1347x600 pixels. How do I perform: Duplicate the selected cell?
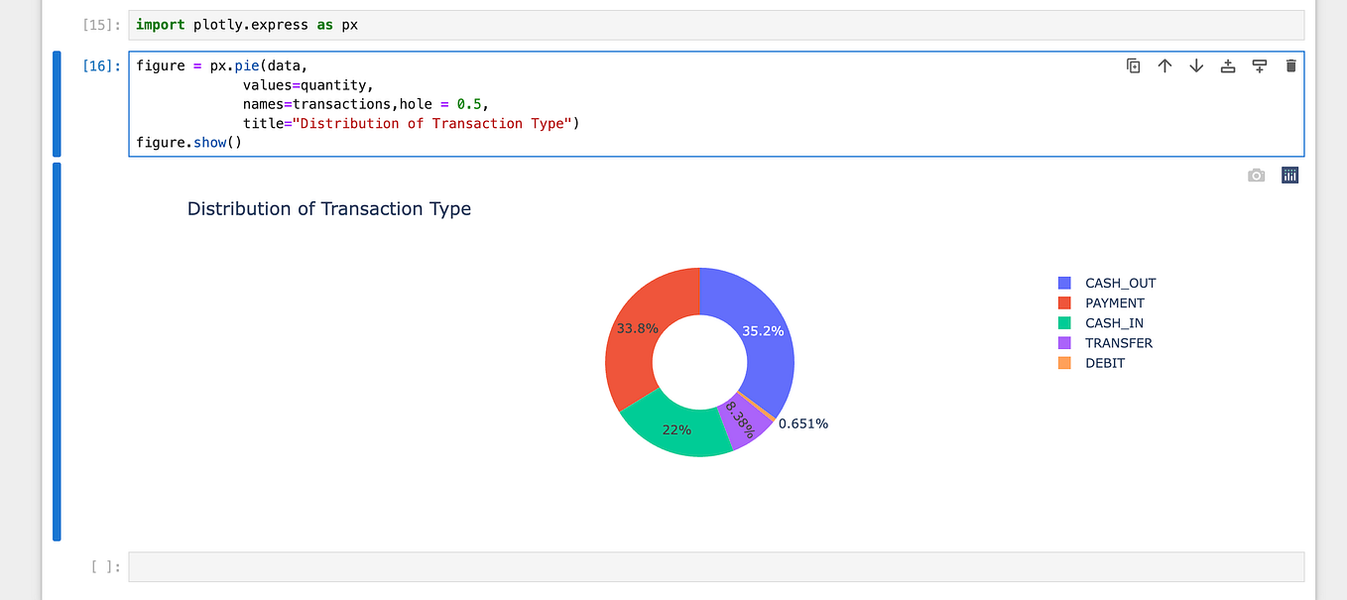tap(1133, 65)
